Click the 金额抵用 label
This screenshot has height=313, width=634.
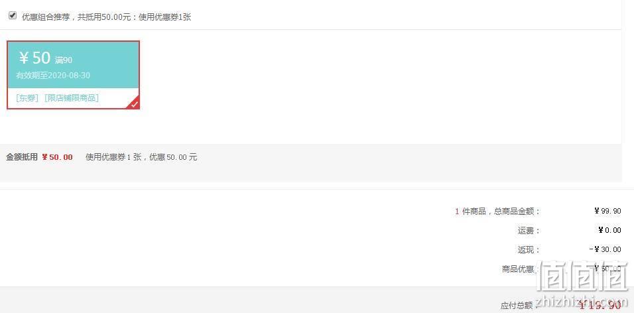(21, 157)
